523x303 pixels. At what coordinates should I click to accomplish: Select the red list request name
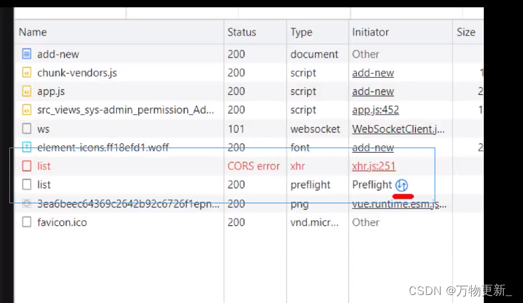44,166
